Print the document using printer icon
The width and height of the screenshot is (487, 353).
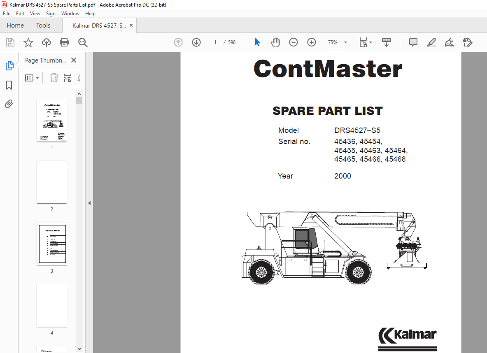click(64, 42)
